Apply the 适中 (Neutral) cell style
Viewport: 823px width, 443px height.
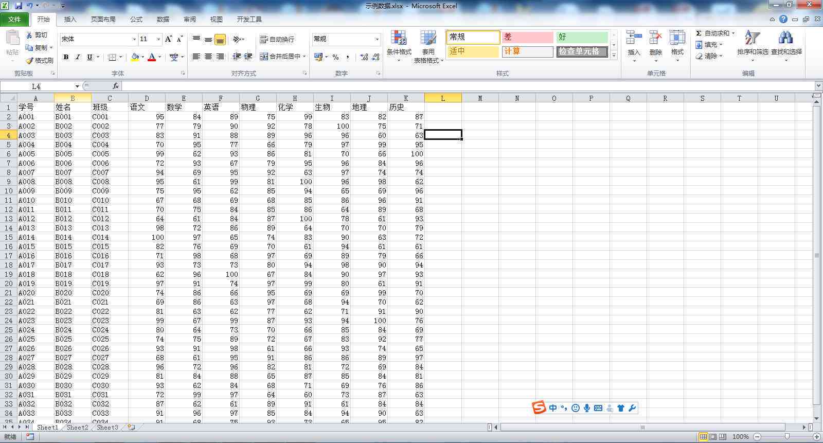point(473,51)
